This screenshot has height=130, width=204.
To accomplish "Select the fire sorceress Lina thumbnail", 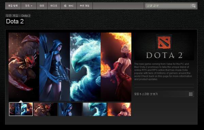I will point(119,109).
